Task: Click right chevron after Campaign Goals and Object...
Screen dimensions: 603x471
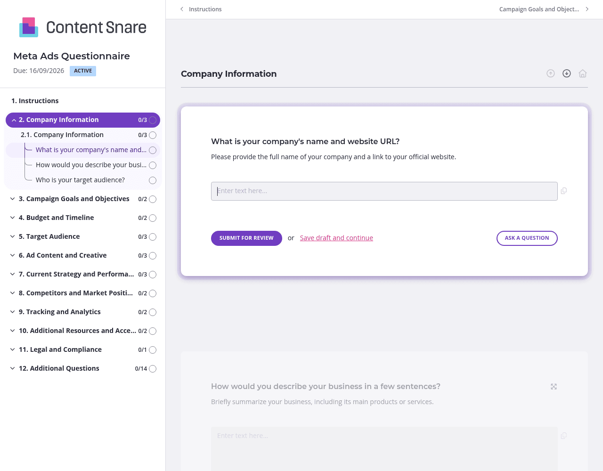Action: pyautogui.click(x=587, y=9)
